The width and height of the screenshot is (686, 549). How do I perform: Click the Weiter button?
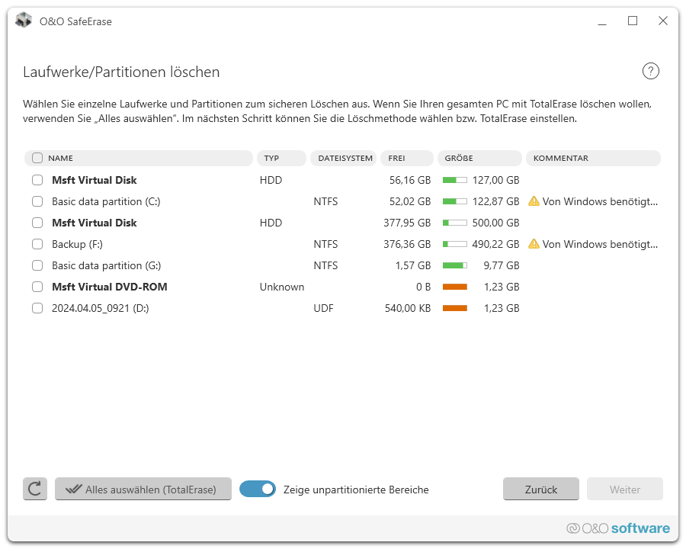(x=624, y=490)
